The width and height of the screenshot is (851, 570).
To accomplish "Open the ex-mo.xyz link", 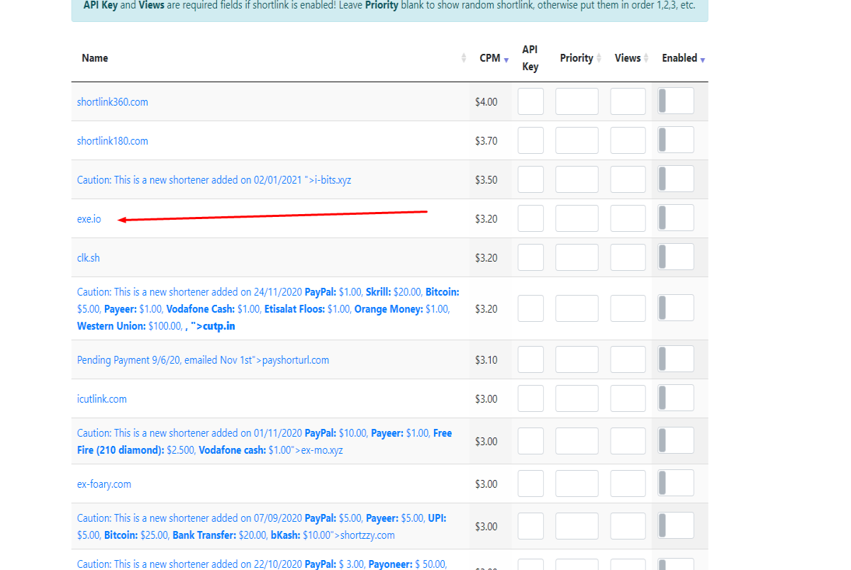I will point(265,442).
